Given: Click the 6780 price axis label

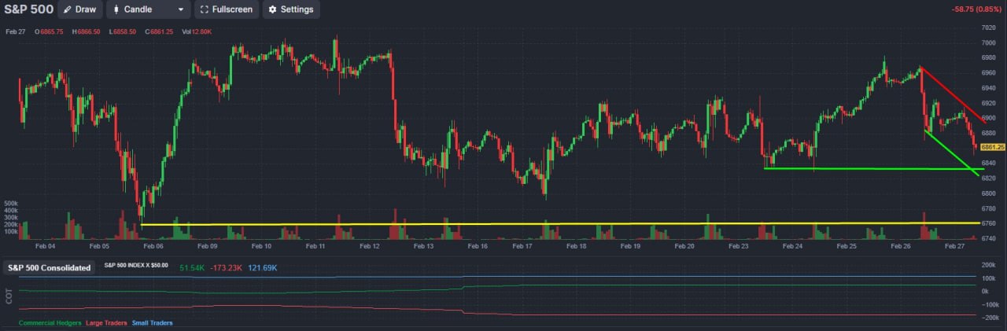Looking at the screenshot, I should (989, 208).
